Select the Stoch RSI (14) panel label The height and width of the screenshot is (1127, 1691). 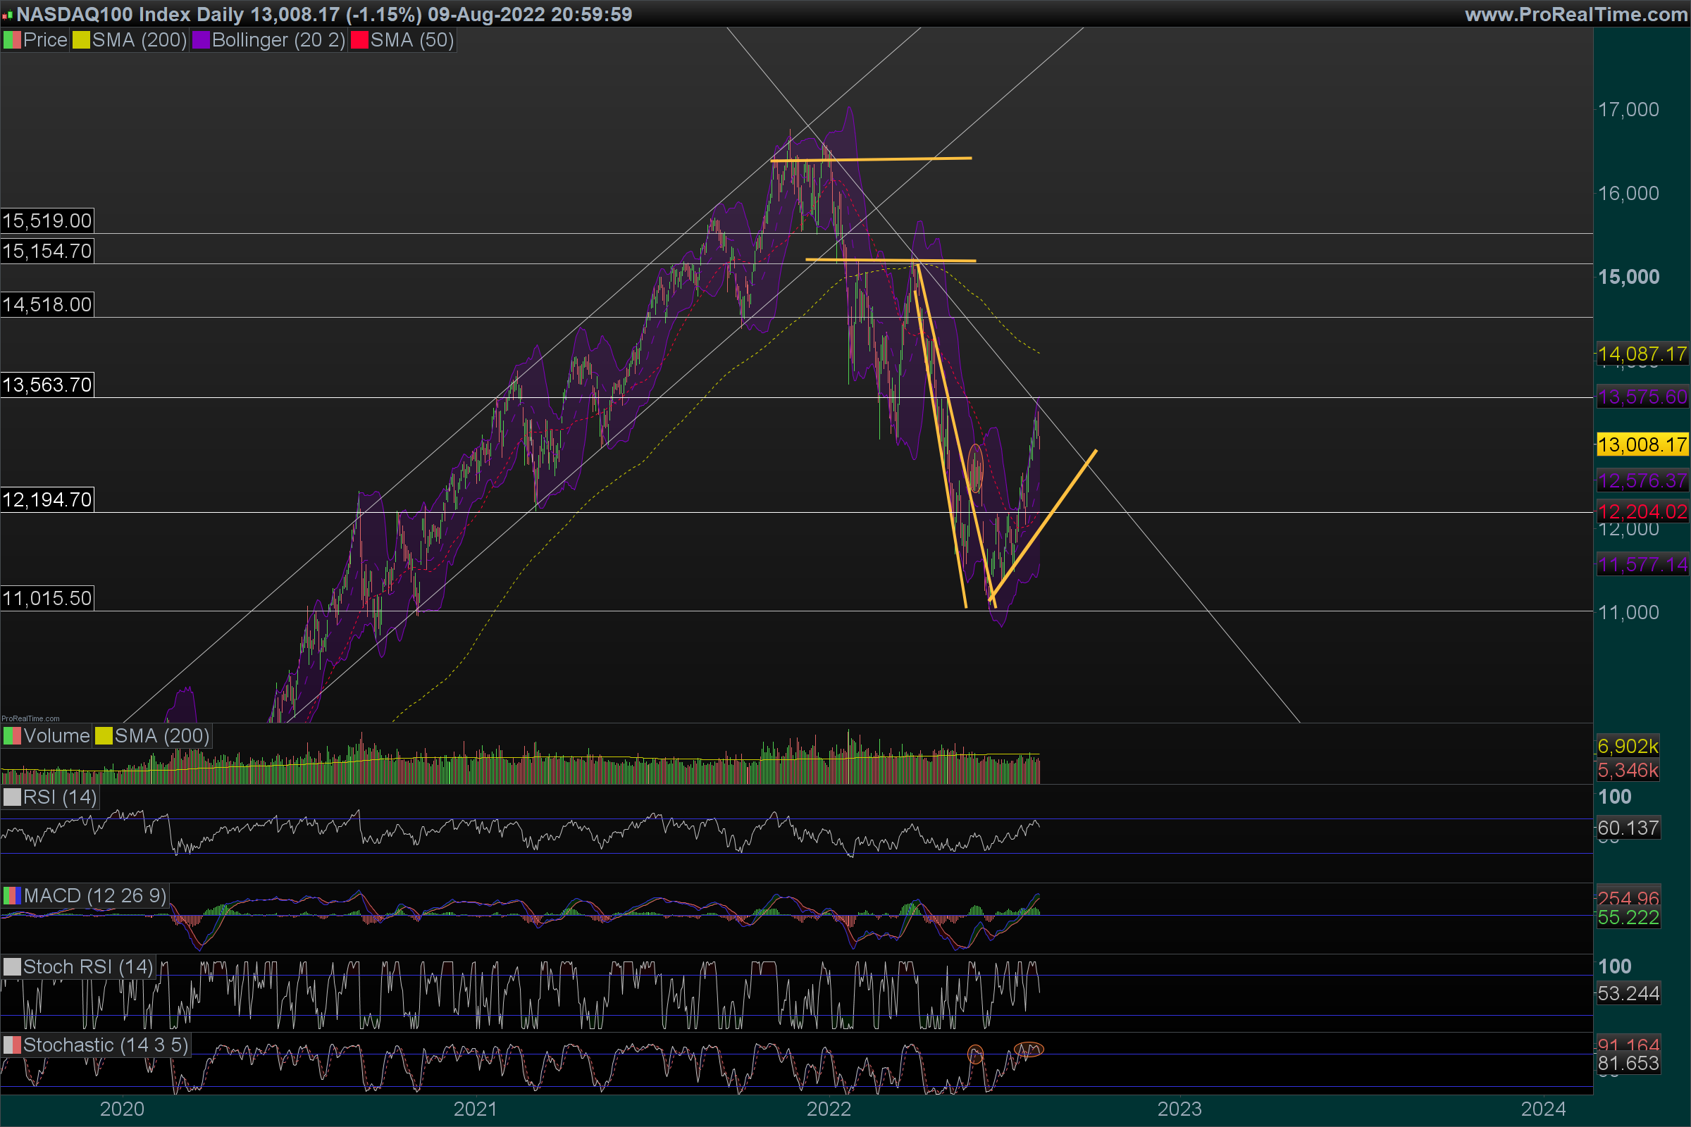(87, 966)
